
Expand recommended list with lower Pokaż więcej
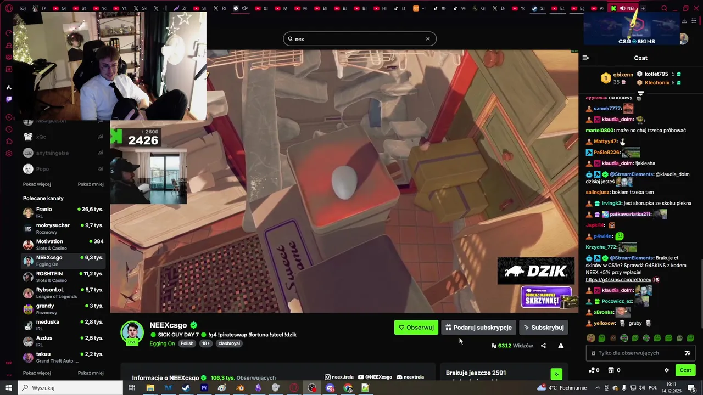pos(37,373)
